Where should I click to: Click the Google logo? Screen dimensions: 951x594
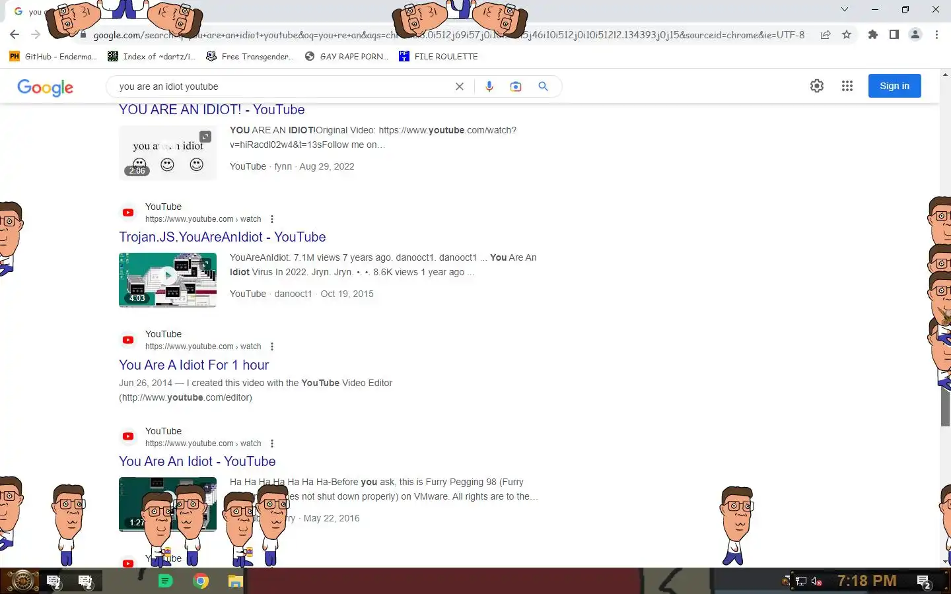click(45, 87)
